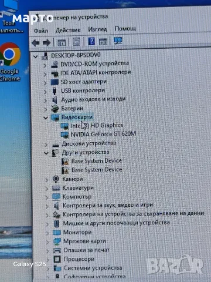This screenshot has width=211, height=282.
Task: Click the Монитори monitor icon
Action: coord(57,233)
